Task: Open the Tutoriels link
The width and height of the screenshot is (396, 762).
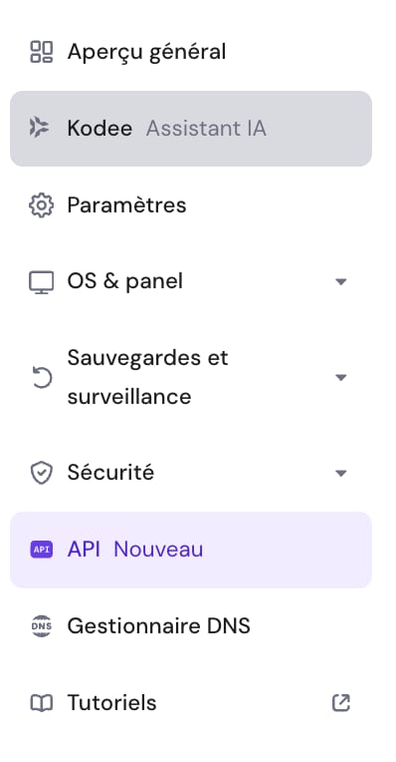Action: 191,703
